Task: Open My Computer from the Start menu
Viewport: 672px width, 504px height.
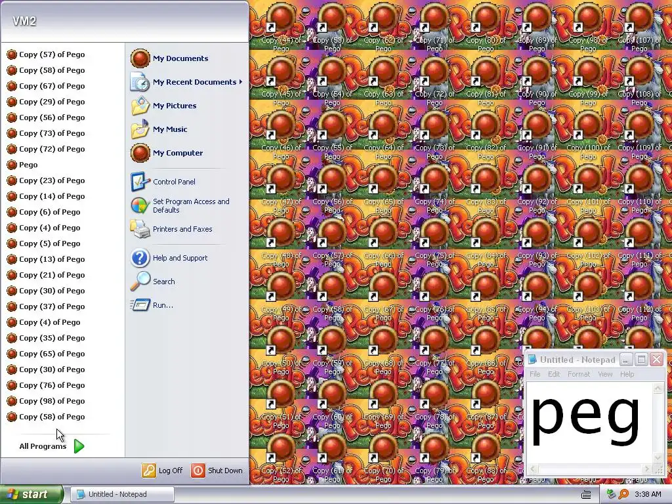Action: point(167,152)
